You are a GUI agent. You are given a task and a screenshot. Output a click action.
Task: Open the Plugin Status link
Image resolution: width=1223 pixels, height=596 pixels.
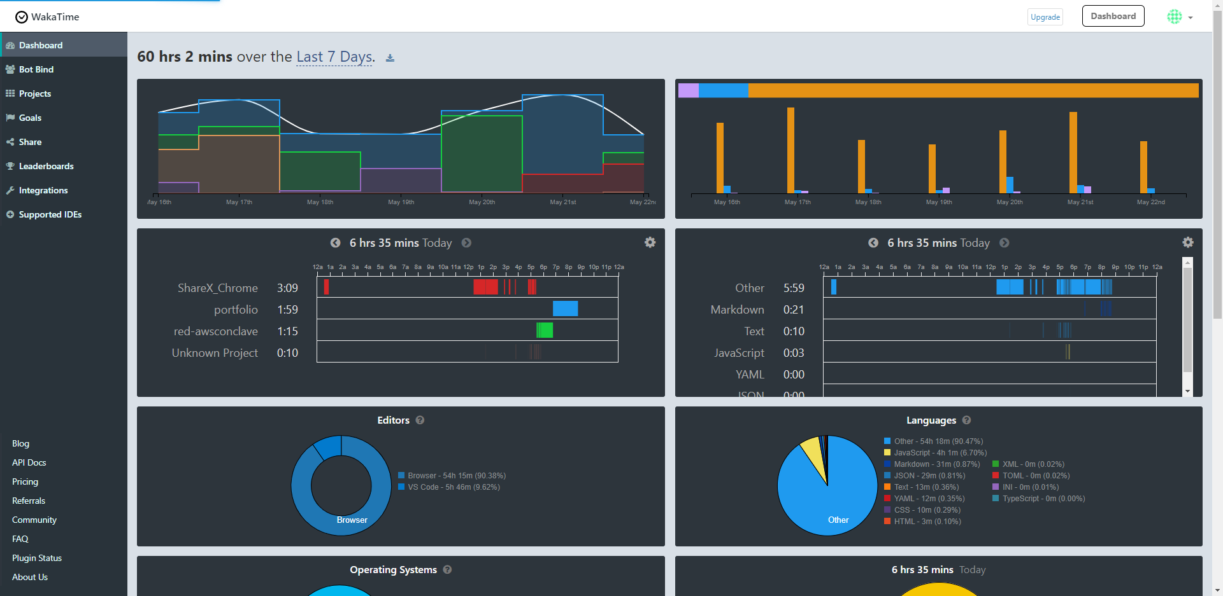[x=37, y=558]
